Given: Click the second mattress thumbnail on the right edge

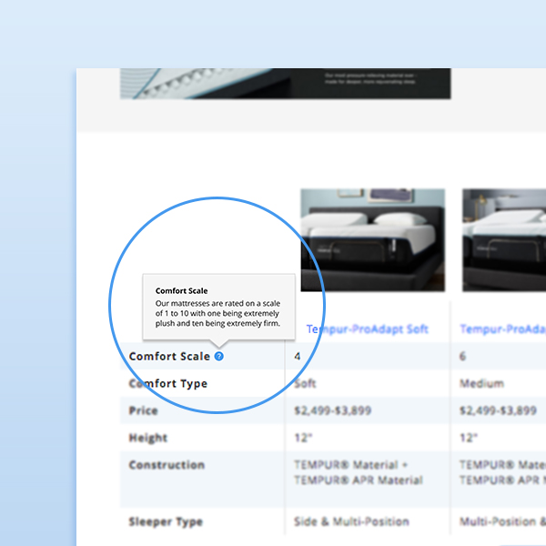Looking at the screenshot, I should click(504, 240).
